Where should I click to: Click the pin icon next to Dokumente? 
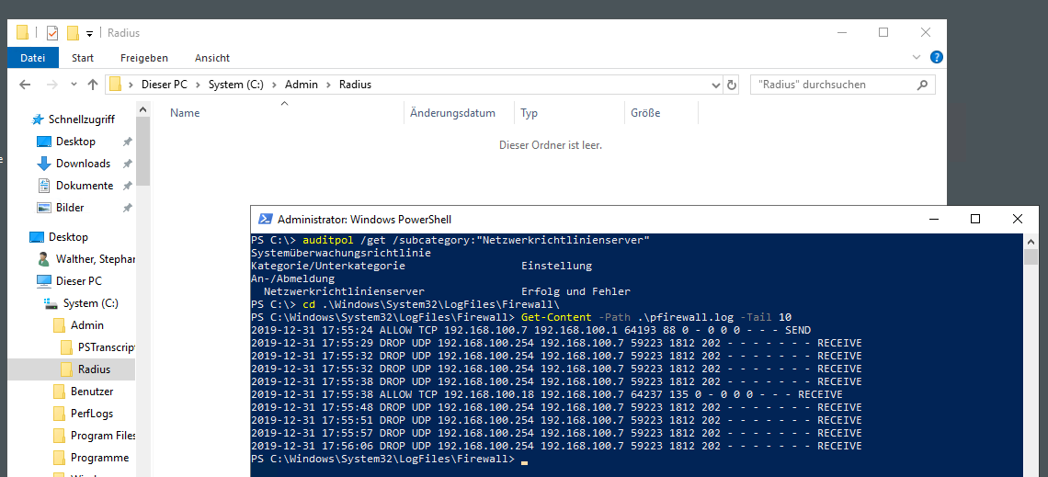[127, 186]
